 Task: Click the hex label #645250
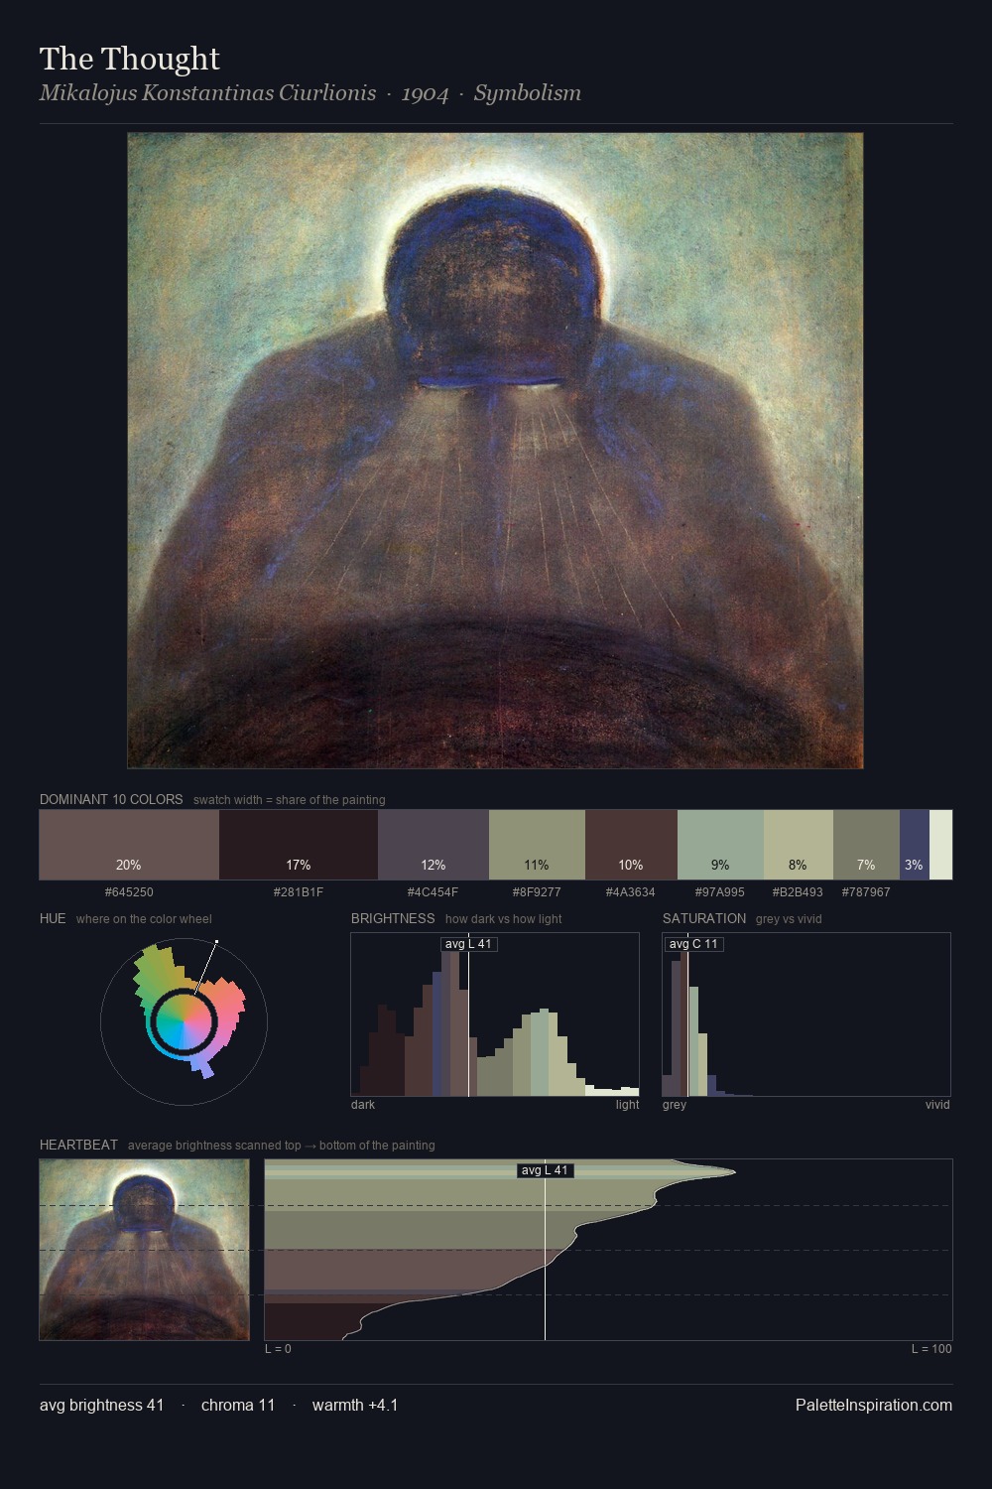[129, 892]
